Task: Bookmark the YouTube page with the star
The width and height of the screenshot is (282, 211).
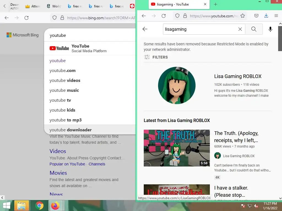Action: click(x=243, y=16)
